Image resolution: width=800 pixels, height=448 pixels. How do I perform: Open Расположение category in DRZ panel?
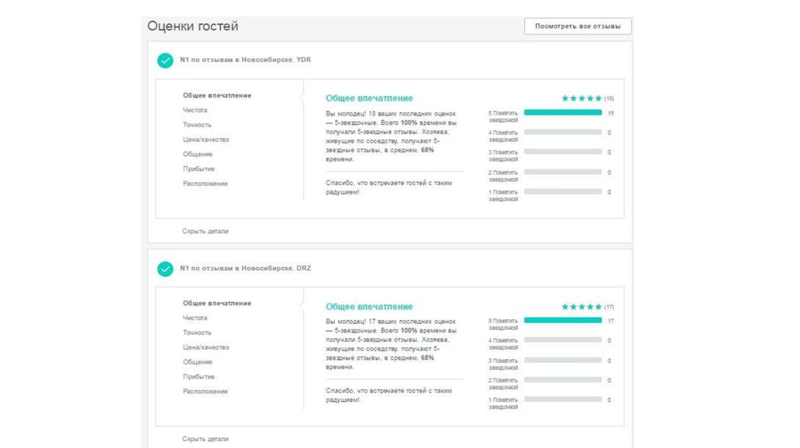(x=205, y=392)
